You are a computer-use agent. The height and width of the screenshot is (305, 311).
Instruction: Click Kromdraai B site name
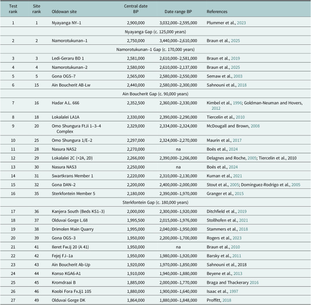tap(64, 282)
